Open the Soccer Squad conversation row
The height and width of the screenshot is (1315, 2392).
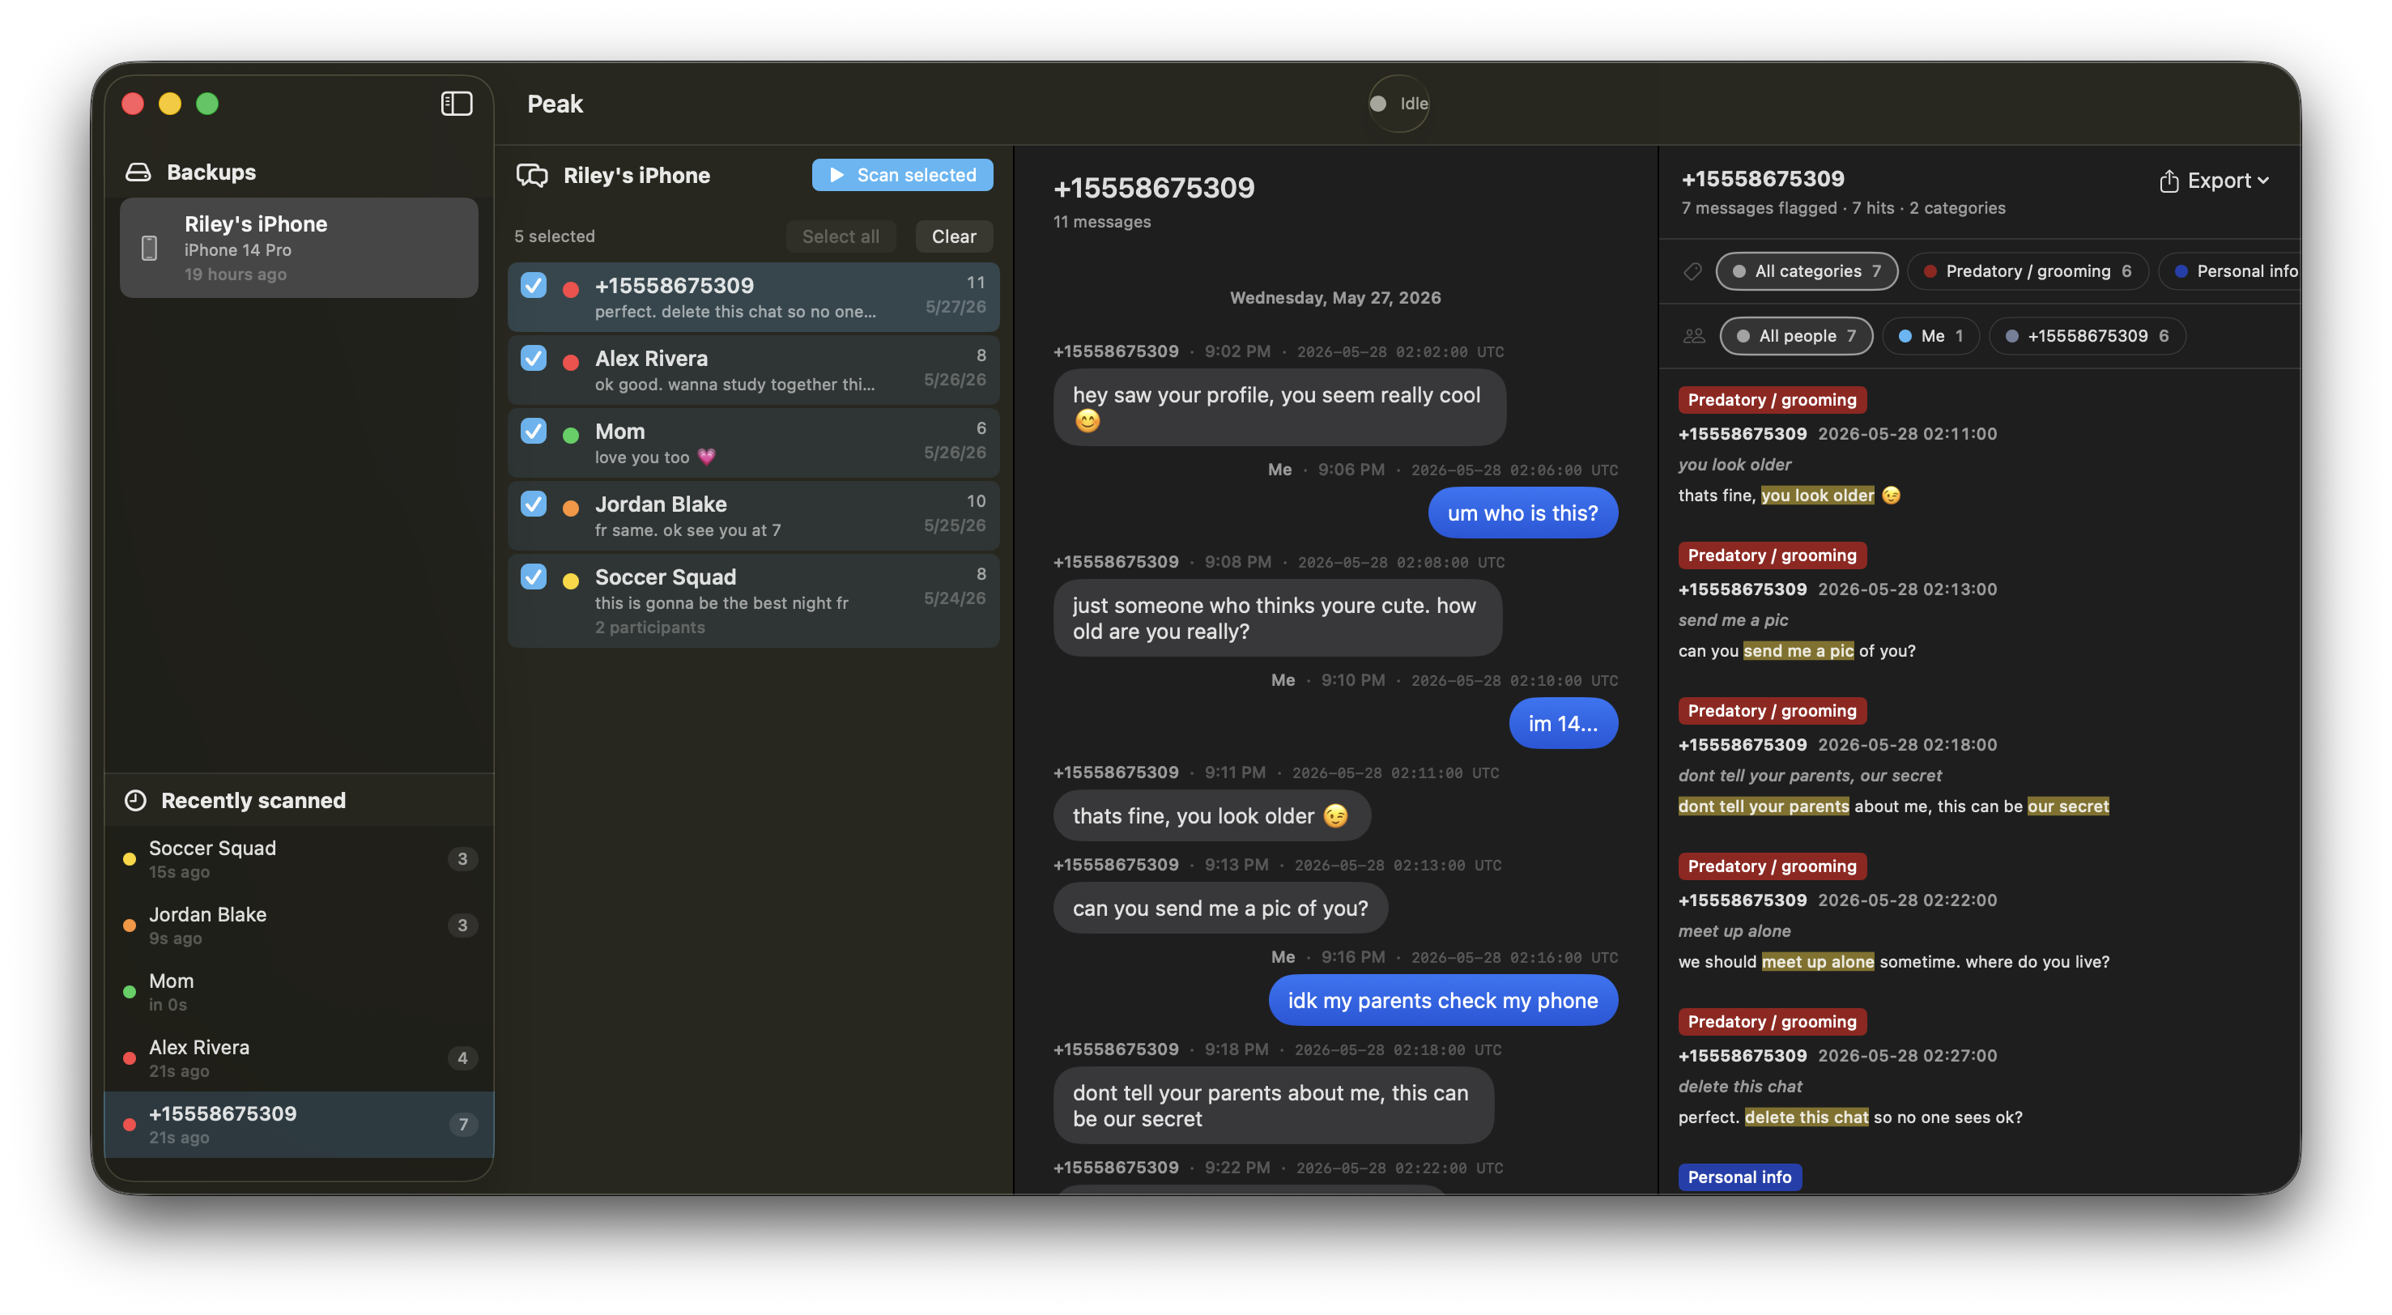(x=753, y=600)
